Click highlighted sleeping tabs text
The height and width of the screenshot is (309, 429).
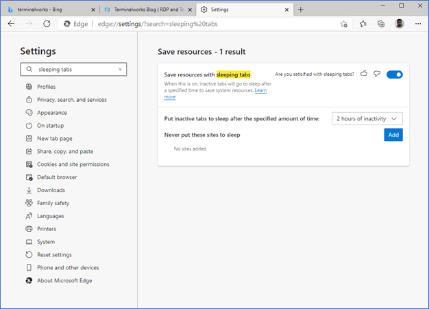[x=234, y=75]
